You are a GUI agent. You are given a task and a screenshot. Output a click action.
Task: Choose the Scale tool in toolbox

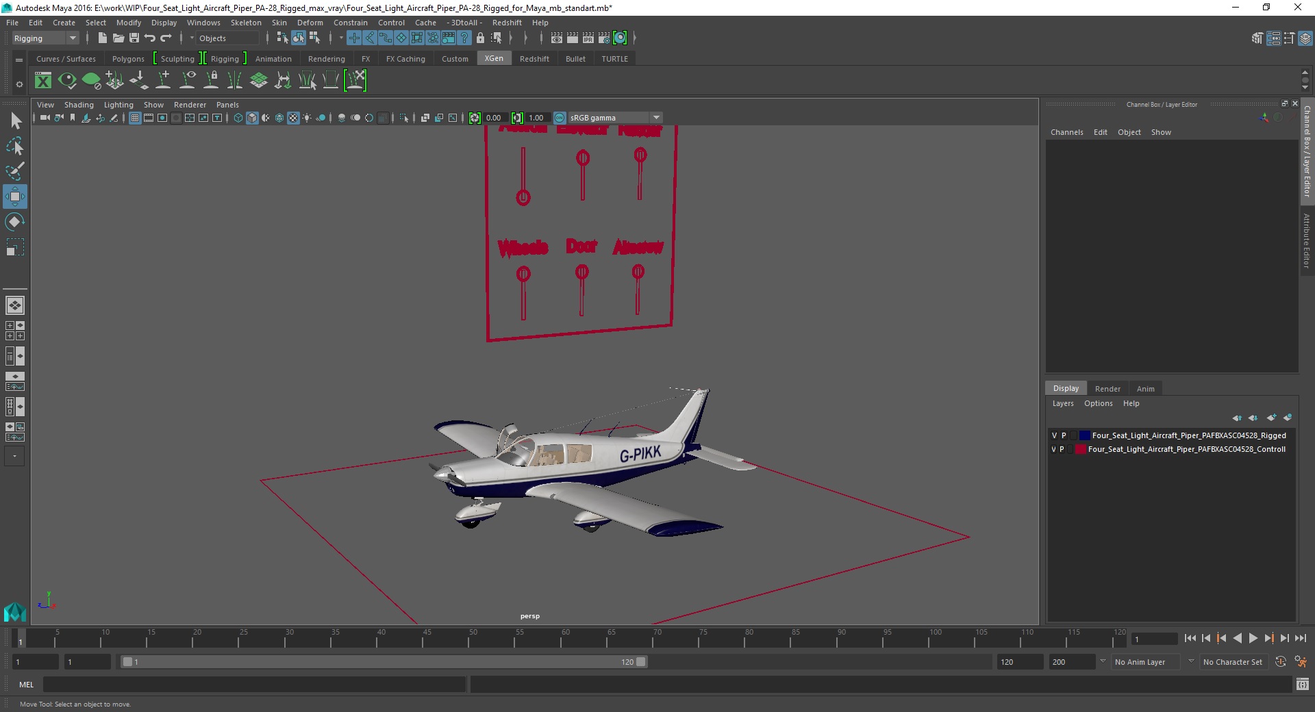(x=15, y=247)
